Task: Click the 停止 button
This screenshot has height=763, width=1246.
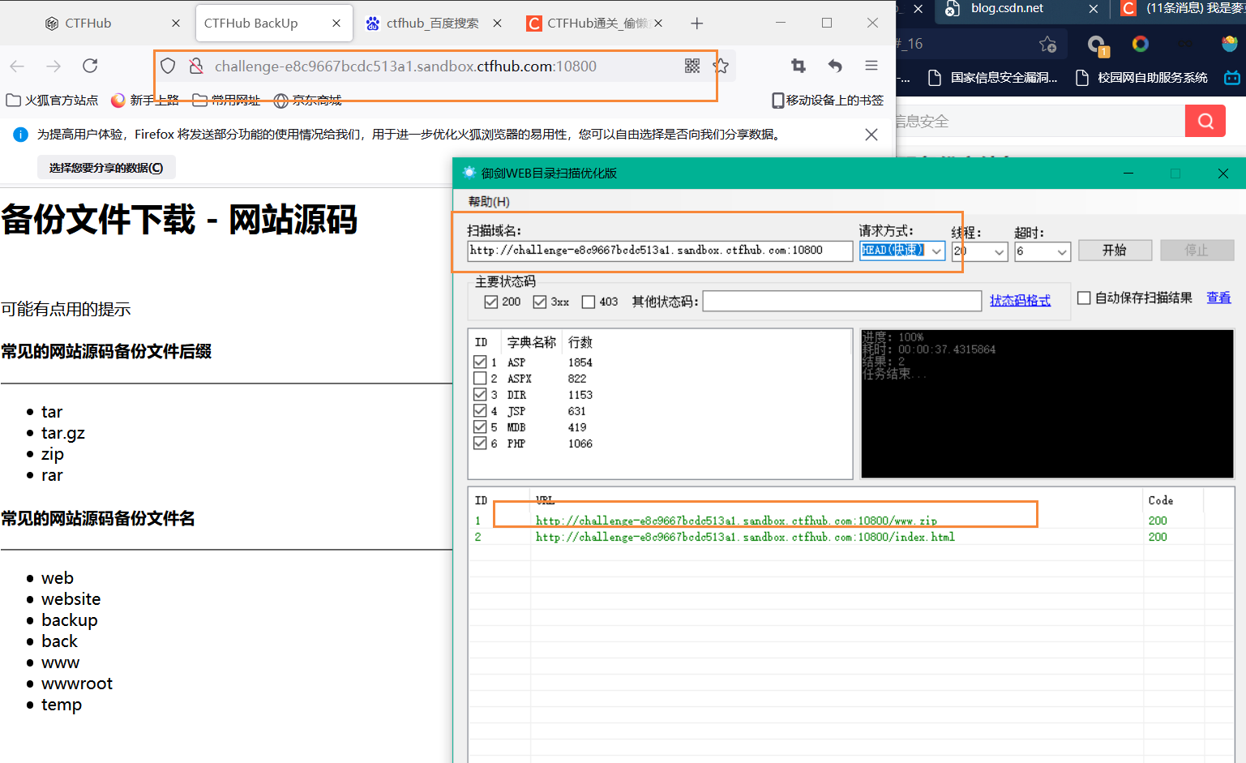Action: point(1197,250)
